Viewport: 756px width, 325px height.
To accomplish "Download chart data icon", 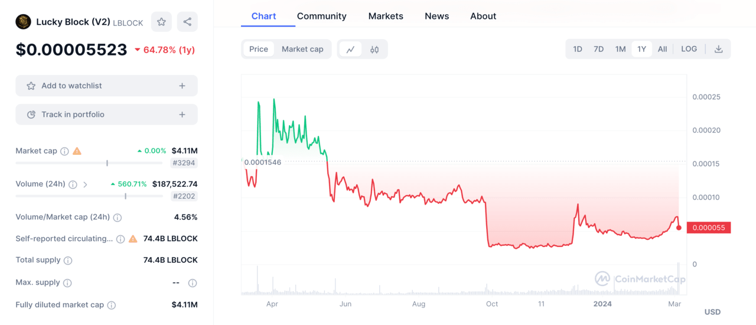I will (x=718, y=49).
